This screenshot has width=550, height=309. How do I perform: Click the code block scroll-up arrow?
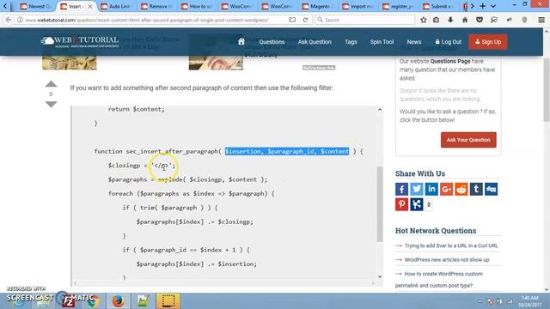tap(380, 110)
